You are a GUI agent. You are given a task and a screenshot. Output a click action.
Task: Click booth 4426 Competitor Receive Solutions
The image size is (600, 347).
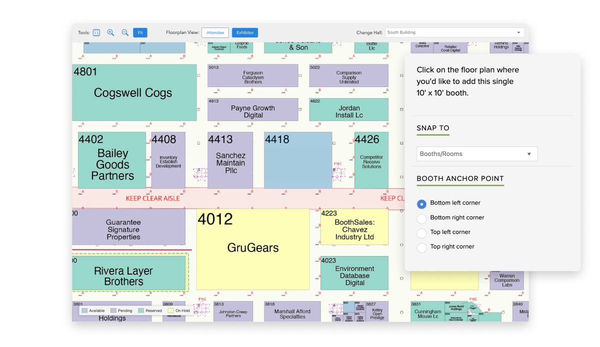tap(371, 160)
